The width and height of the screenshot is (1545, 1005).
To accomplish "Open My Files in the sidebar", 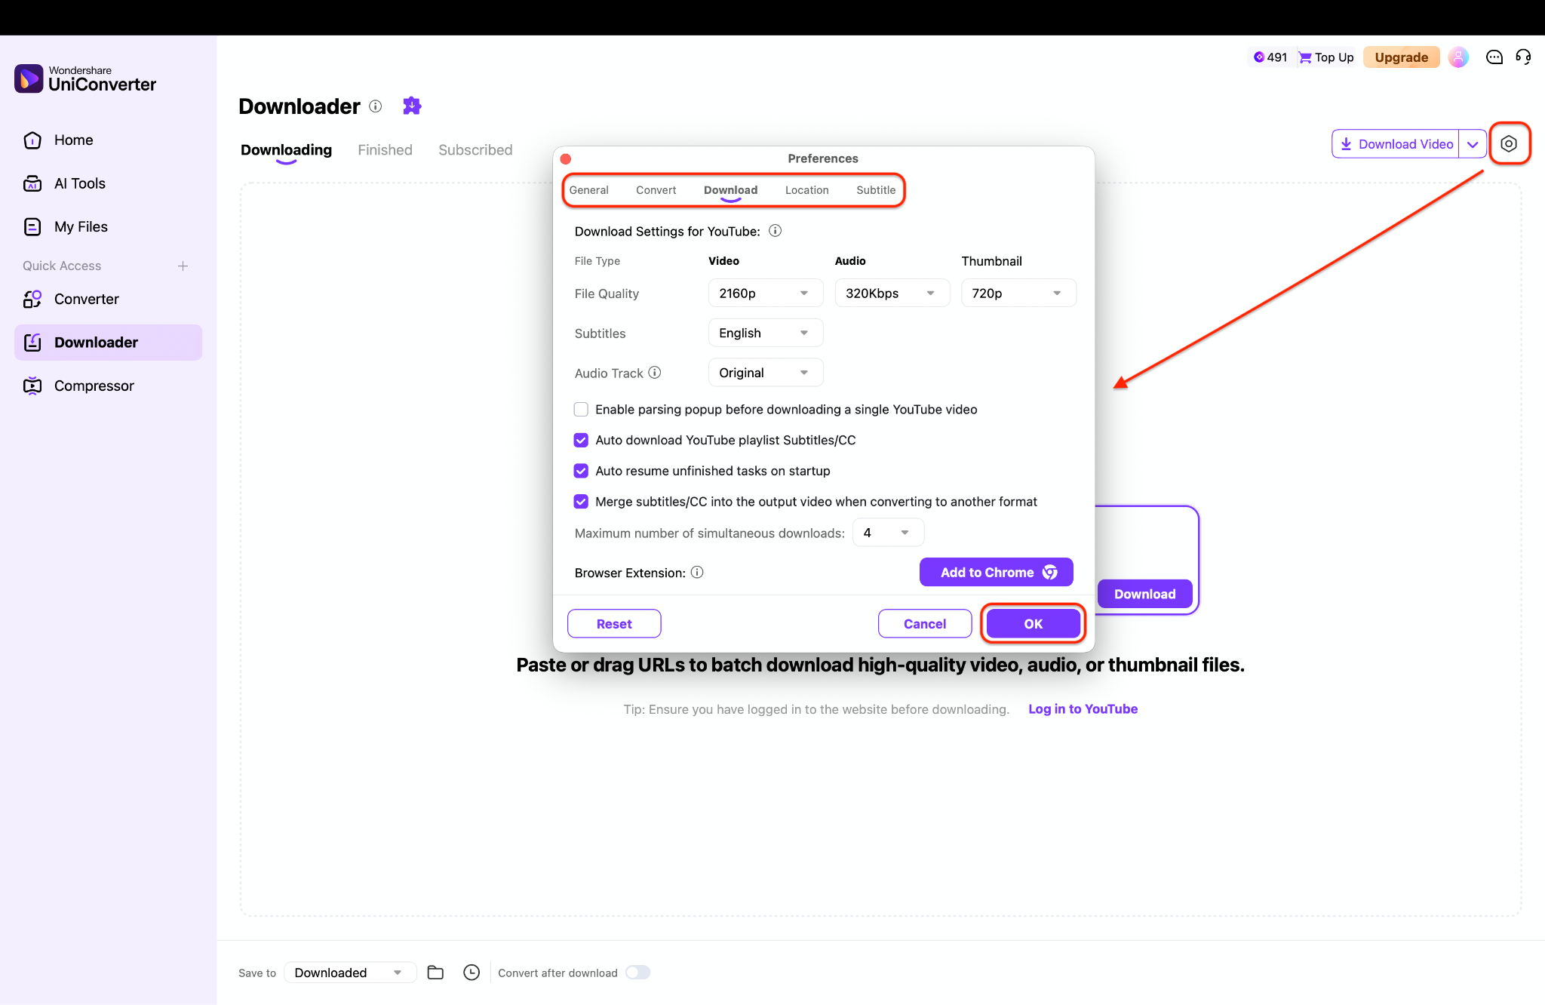I will 80,226.
